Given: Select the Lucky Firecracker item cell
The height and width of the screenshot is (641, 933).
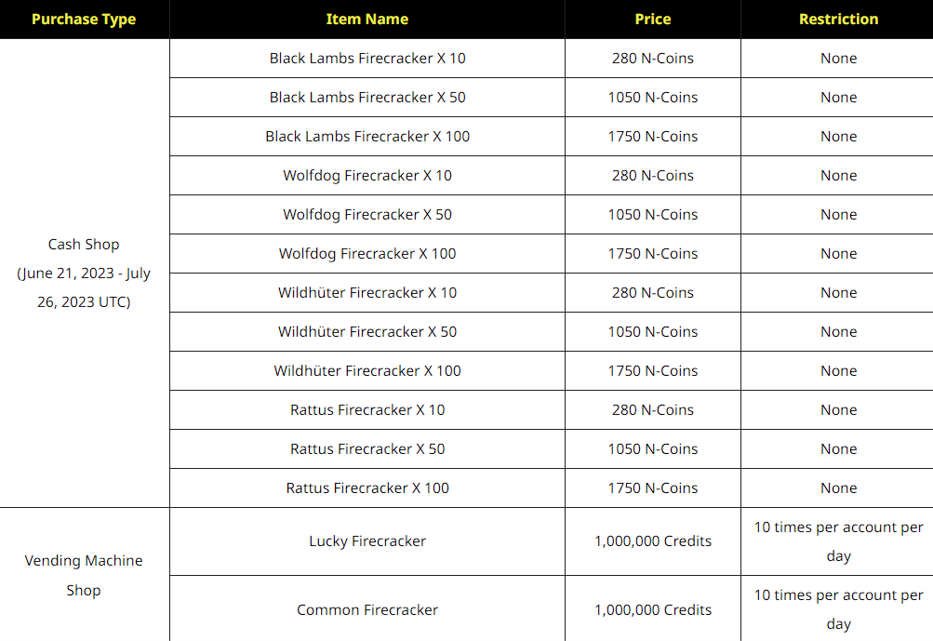Looking at the screenshot, I should (x=367, y=541).
